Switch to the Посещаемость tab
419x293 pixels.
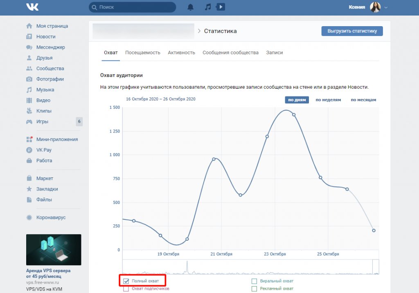pyautogui.click(x=142, y=53)
